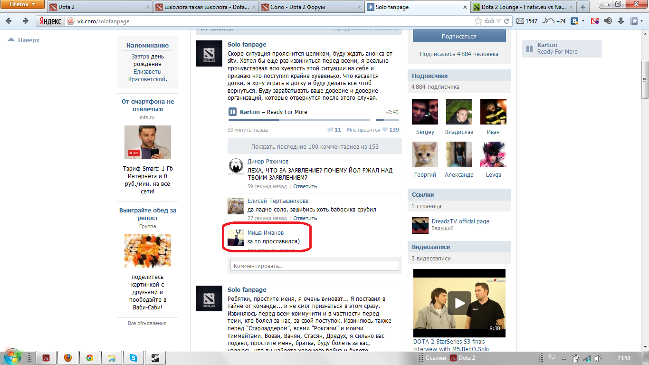This screenshot has width=649, height=365.
Task: Show last 100 comments of 153
Action: coord(315,146)
